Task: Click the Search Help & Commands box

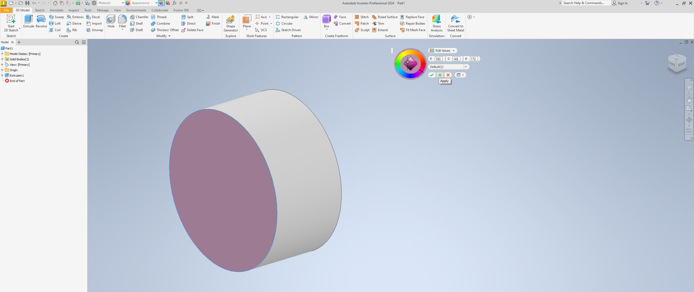Action: (x=586, y=3)
